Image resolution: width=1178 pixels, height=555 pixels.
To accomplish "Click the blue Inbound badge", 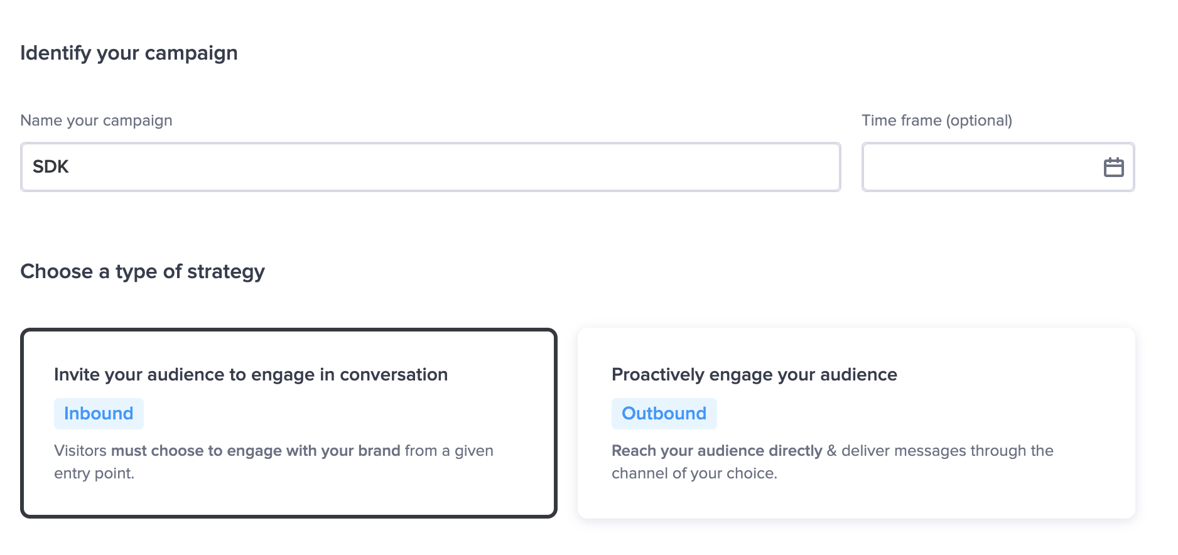I will pos(99,414).
